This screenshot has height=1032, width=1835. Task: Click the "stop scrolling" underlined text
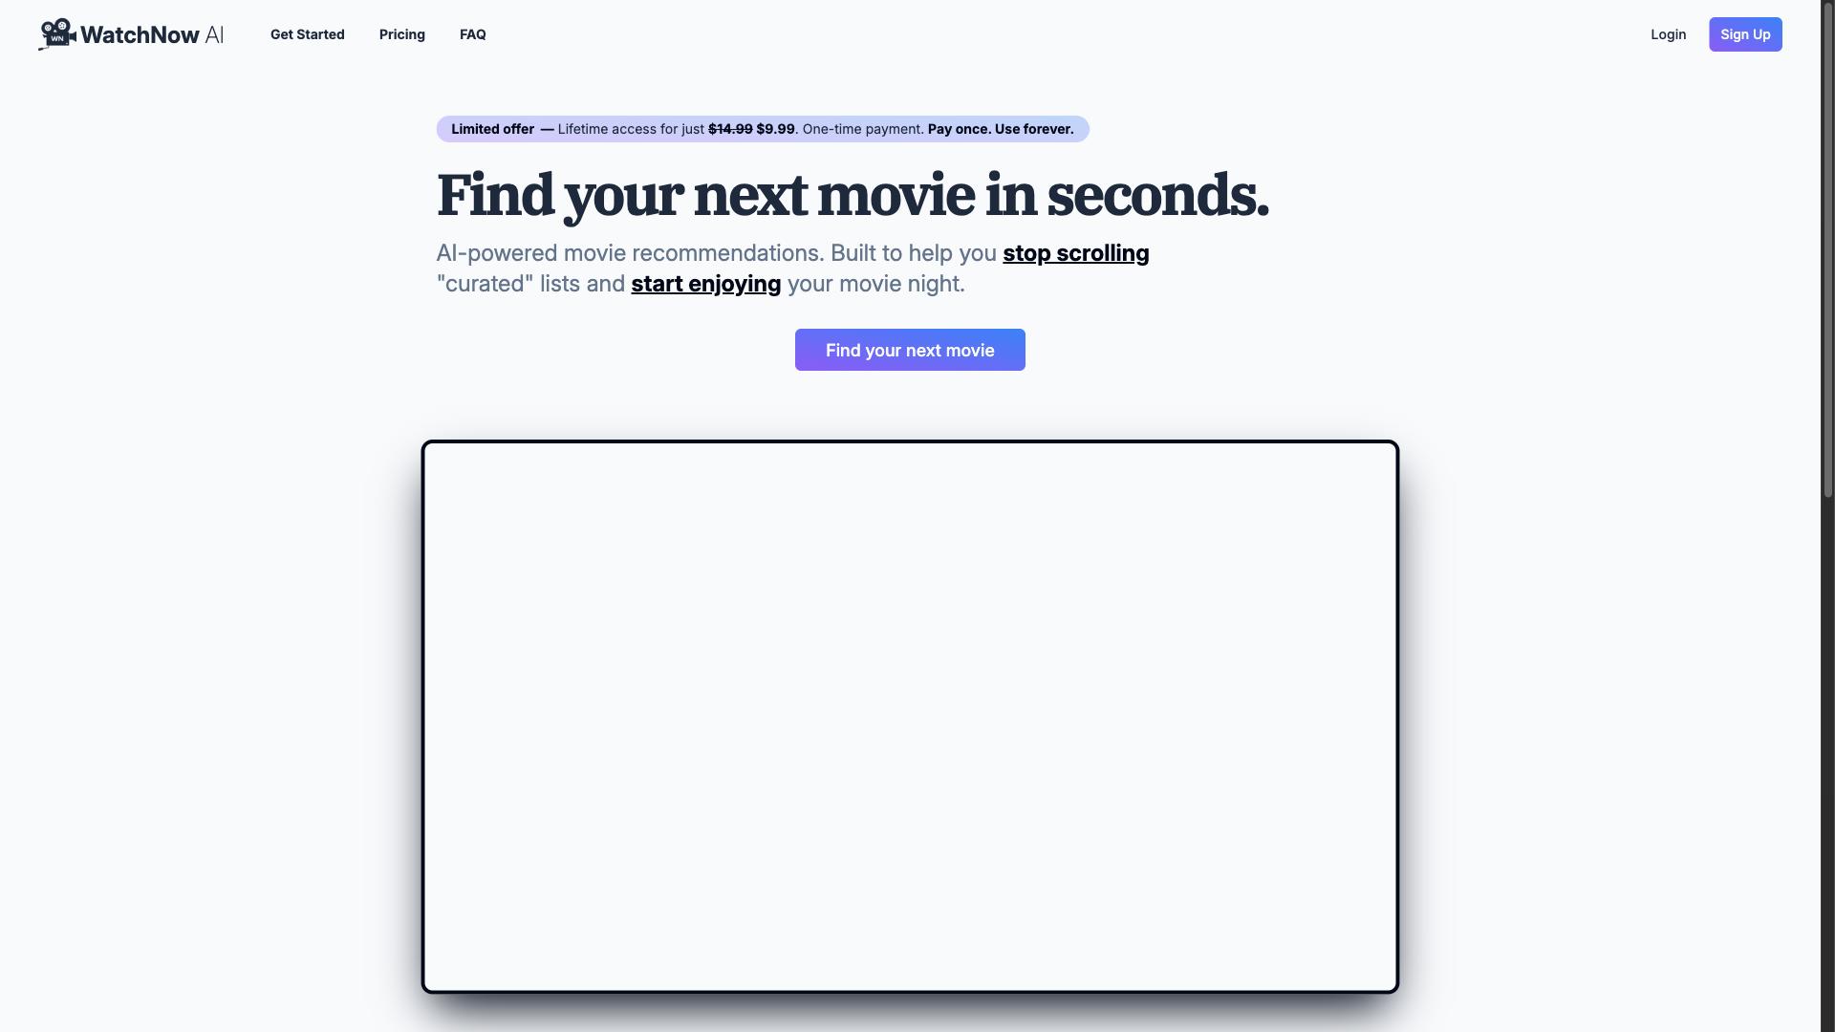pyautogui.click(x=1076, y=253)
